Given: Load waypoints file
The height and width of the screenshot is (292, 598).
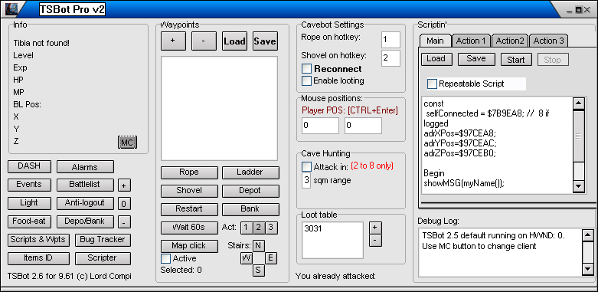Looking at the screenshot, I should [234, 41].
